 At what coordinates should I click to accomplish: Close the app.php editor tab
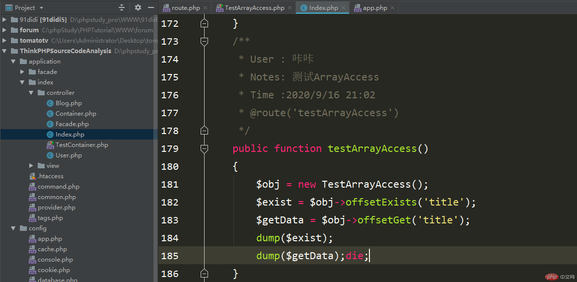coord(393,8)
